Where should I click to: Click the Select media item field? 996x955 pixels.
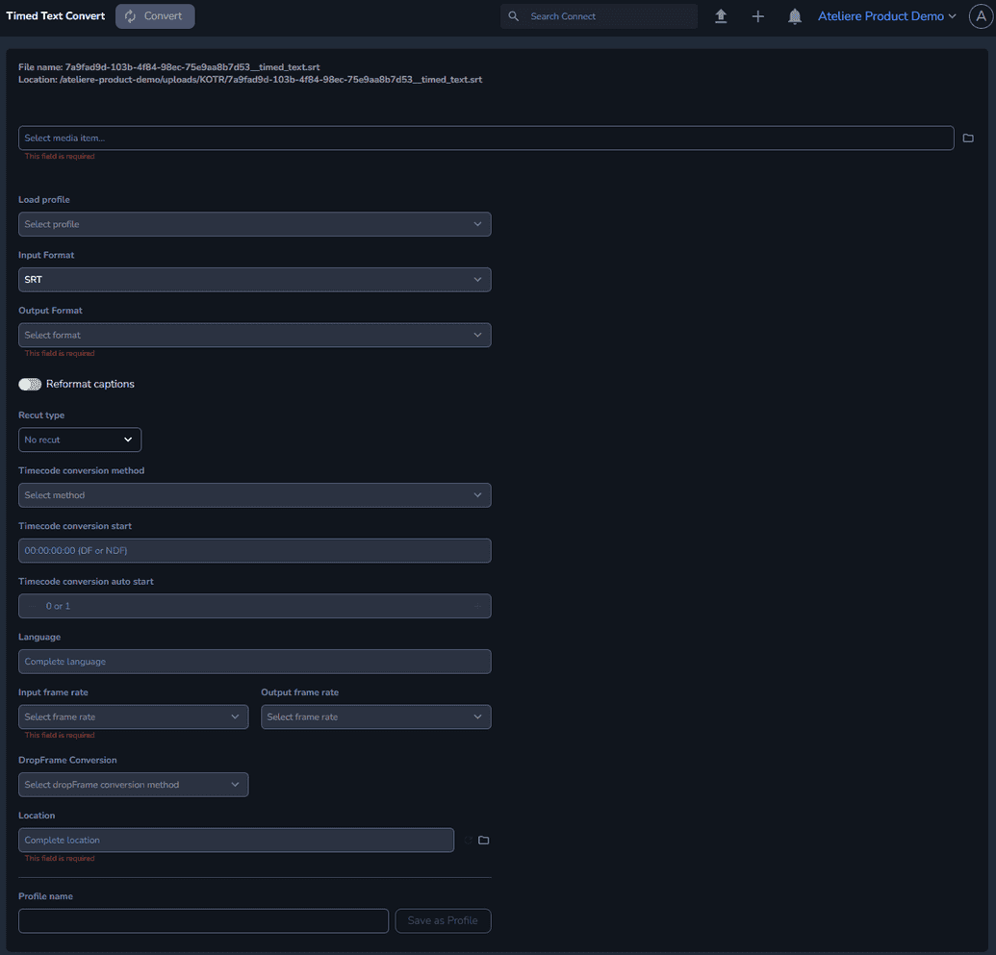pos(486,138)
